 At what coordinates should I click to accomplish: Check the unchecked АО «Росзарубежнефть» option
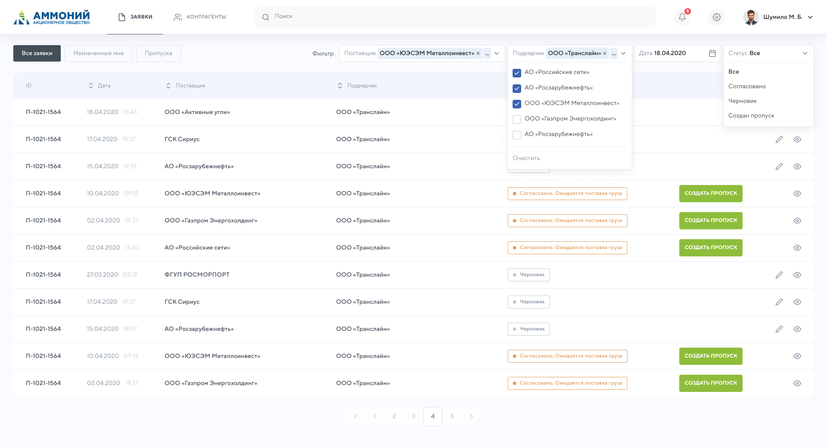[x=517, y=135]
